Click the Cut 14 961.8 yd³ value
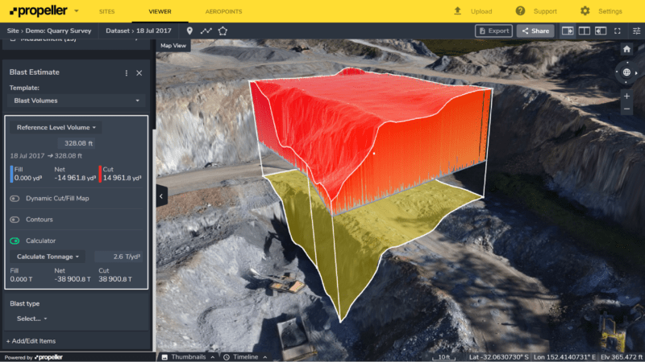The image size is (645, 362). 123,178
